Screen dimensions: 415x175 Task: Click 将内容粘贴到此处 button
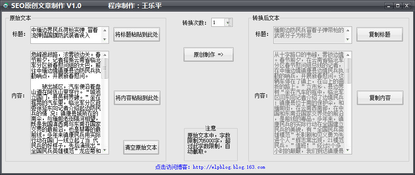point(137,98)
